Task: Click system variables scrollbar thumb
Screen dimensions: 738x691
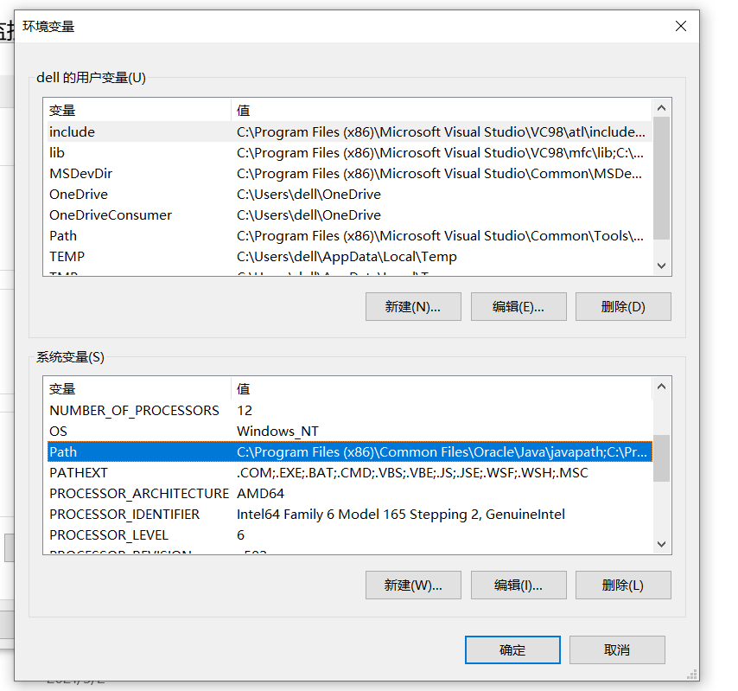Action: point(661,458)
